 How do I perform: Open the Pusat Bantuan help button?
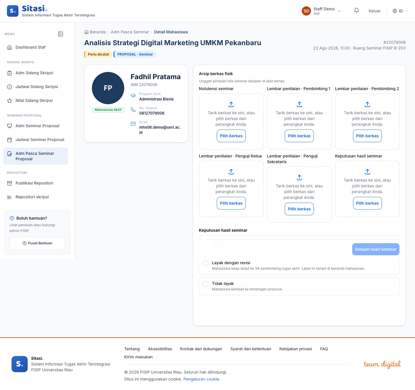(37, 243)
